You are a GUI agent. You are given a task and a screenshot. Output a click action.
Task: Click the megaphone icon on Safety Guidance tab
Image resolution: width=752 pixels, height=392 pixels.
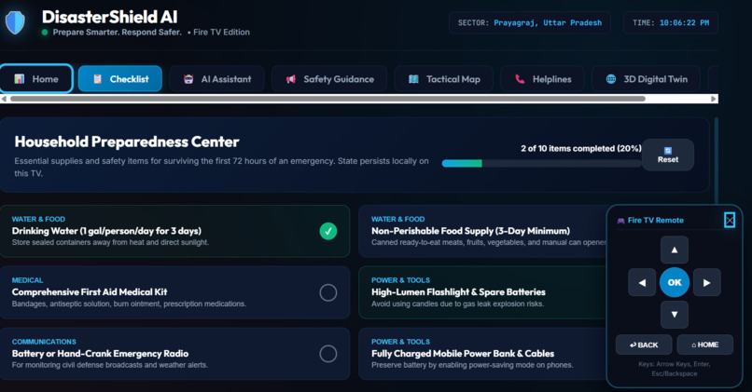point(291,79)
